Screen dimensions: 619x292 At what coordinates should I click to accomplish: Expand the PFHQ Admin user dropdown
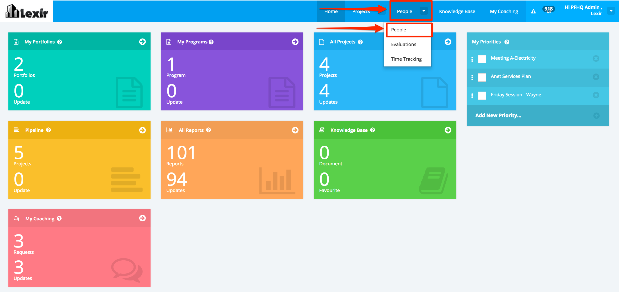[611, 11]
